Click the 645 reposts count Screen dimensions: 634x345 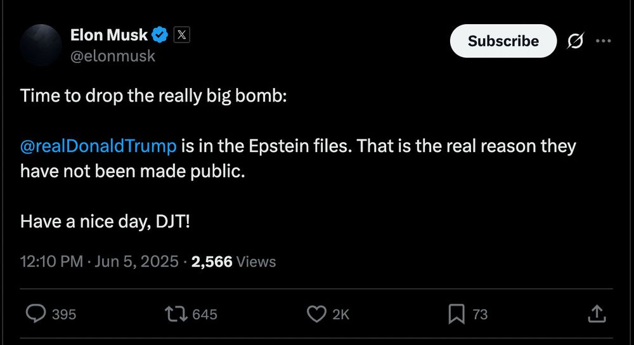(205, 314)
